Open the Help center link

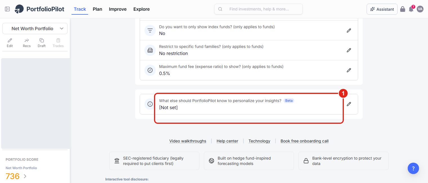(x=227, y=141)
